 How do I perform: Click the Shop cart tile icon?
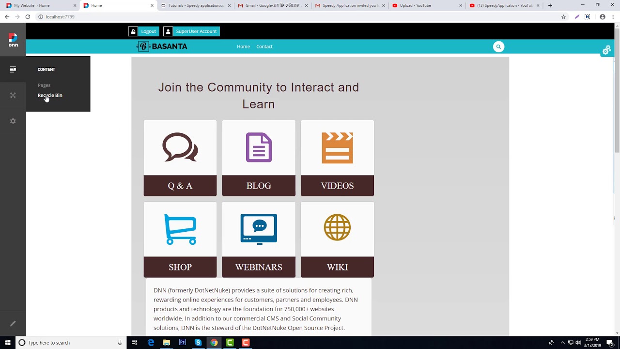click(180, 229)
